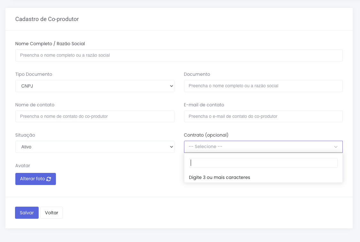Click the E-mail de contato input

point(263,117)
